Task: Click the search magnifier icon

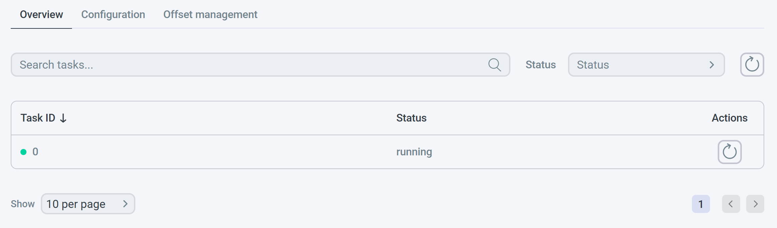Action: pos(494,65)
